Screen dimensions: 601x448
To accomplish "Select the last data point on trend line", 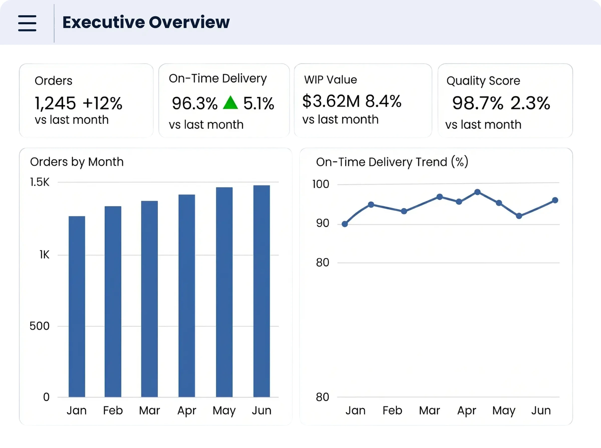I will click(x=555, y=200).
